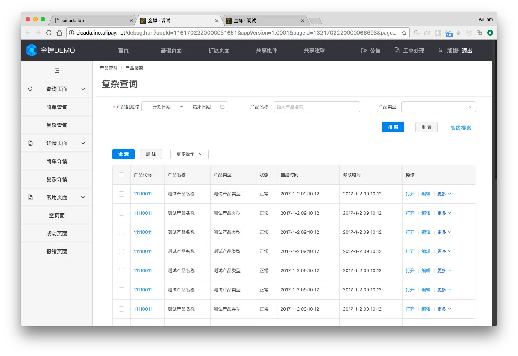
Task: Open 简单查询 in the sidebar
Action: tap(57, 107)
